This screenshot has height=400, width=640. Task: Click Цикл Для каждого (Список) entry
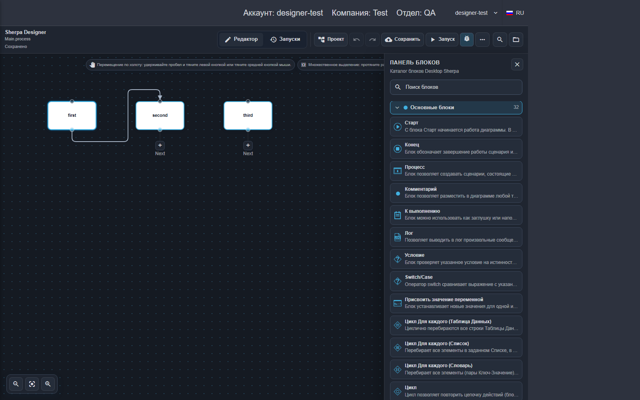[456, 347]
